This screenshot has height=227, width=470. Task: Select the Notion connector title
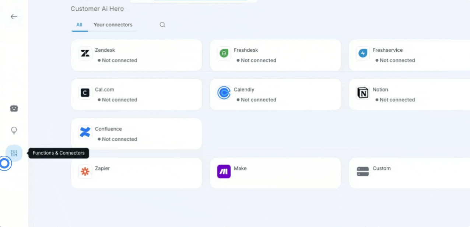[x=380, y=90]
